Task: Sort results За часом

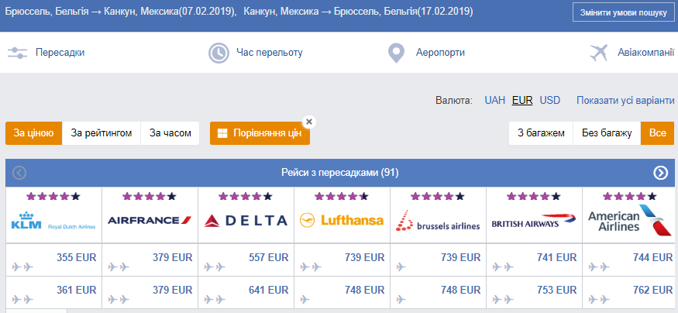Action: (x=170, y=133)
